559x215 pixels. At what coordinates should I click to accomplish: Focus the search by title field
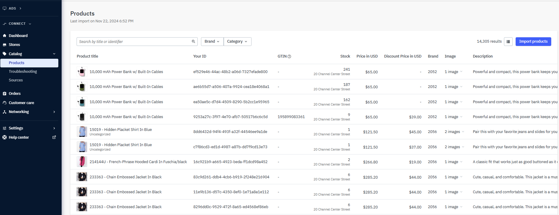(133, 41)
